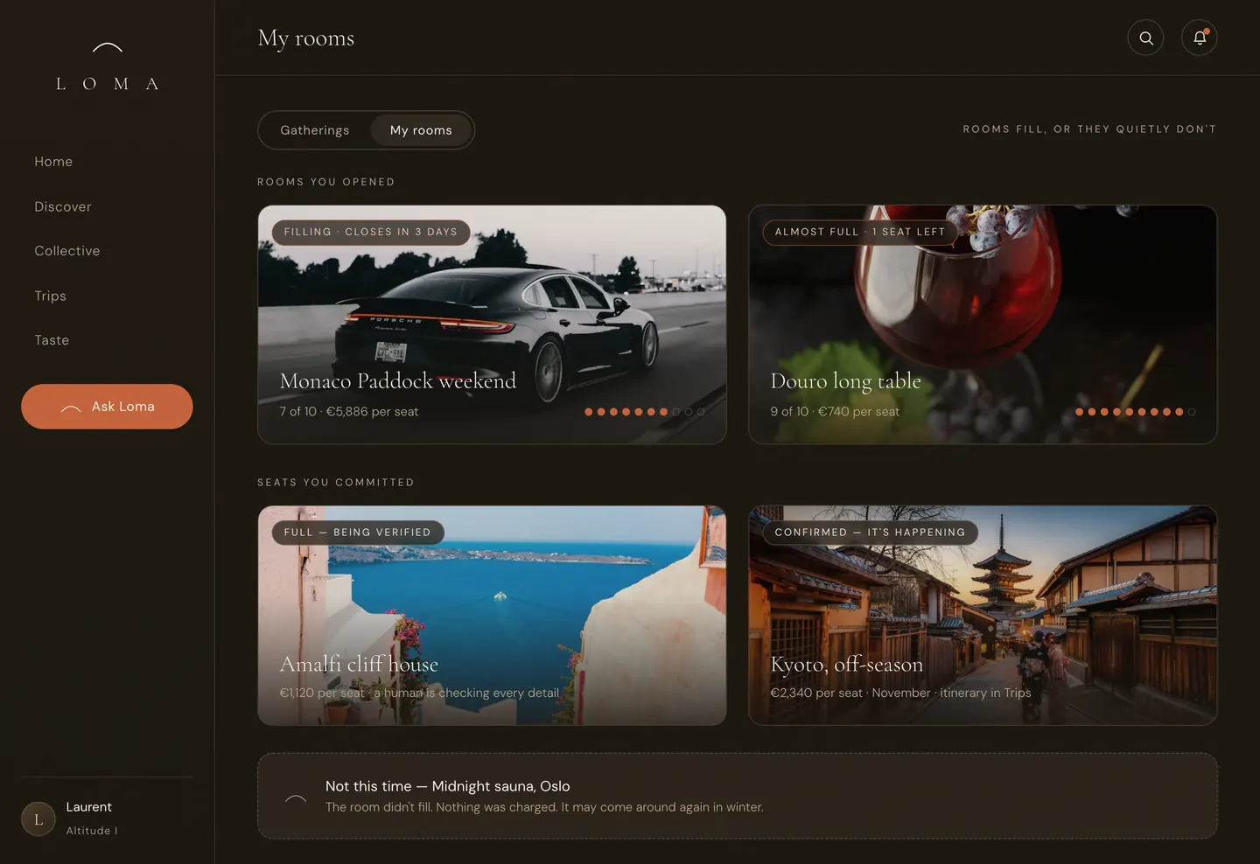Click the 'Altitude I' membership label
This screenshot has height=864, width=1260.
(x=92, y=831)
